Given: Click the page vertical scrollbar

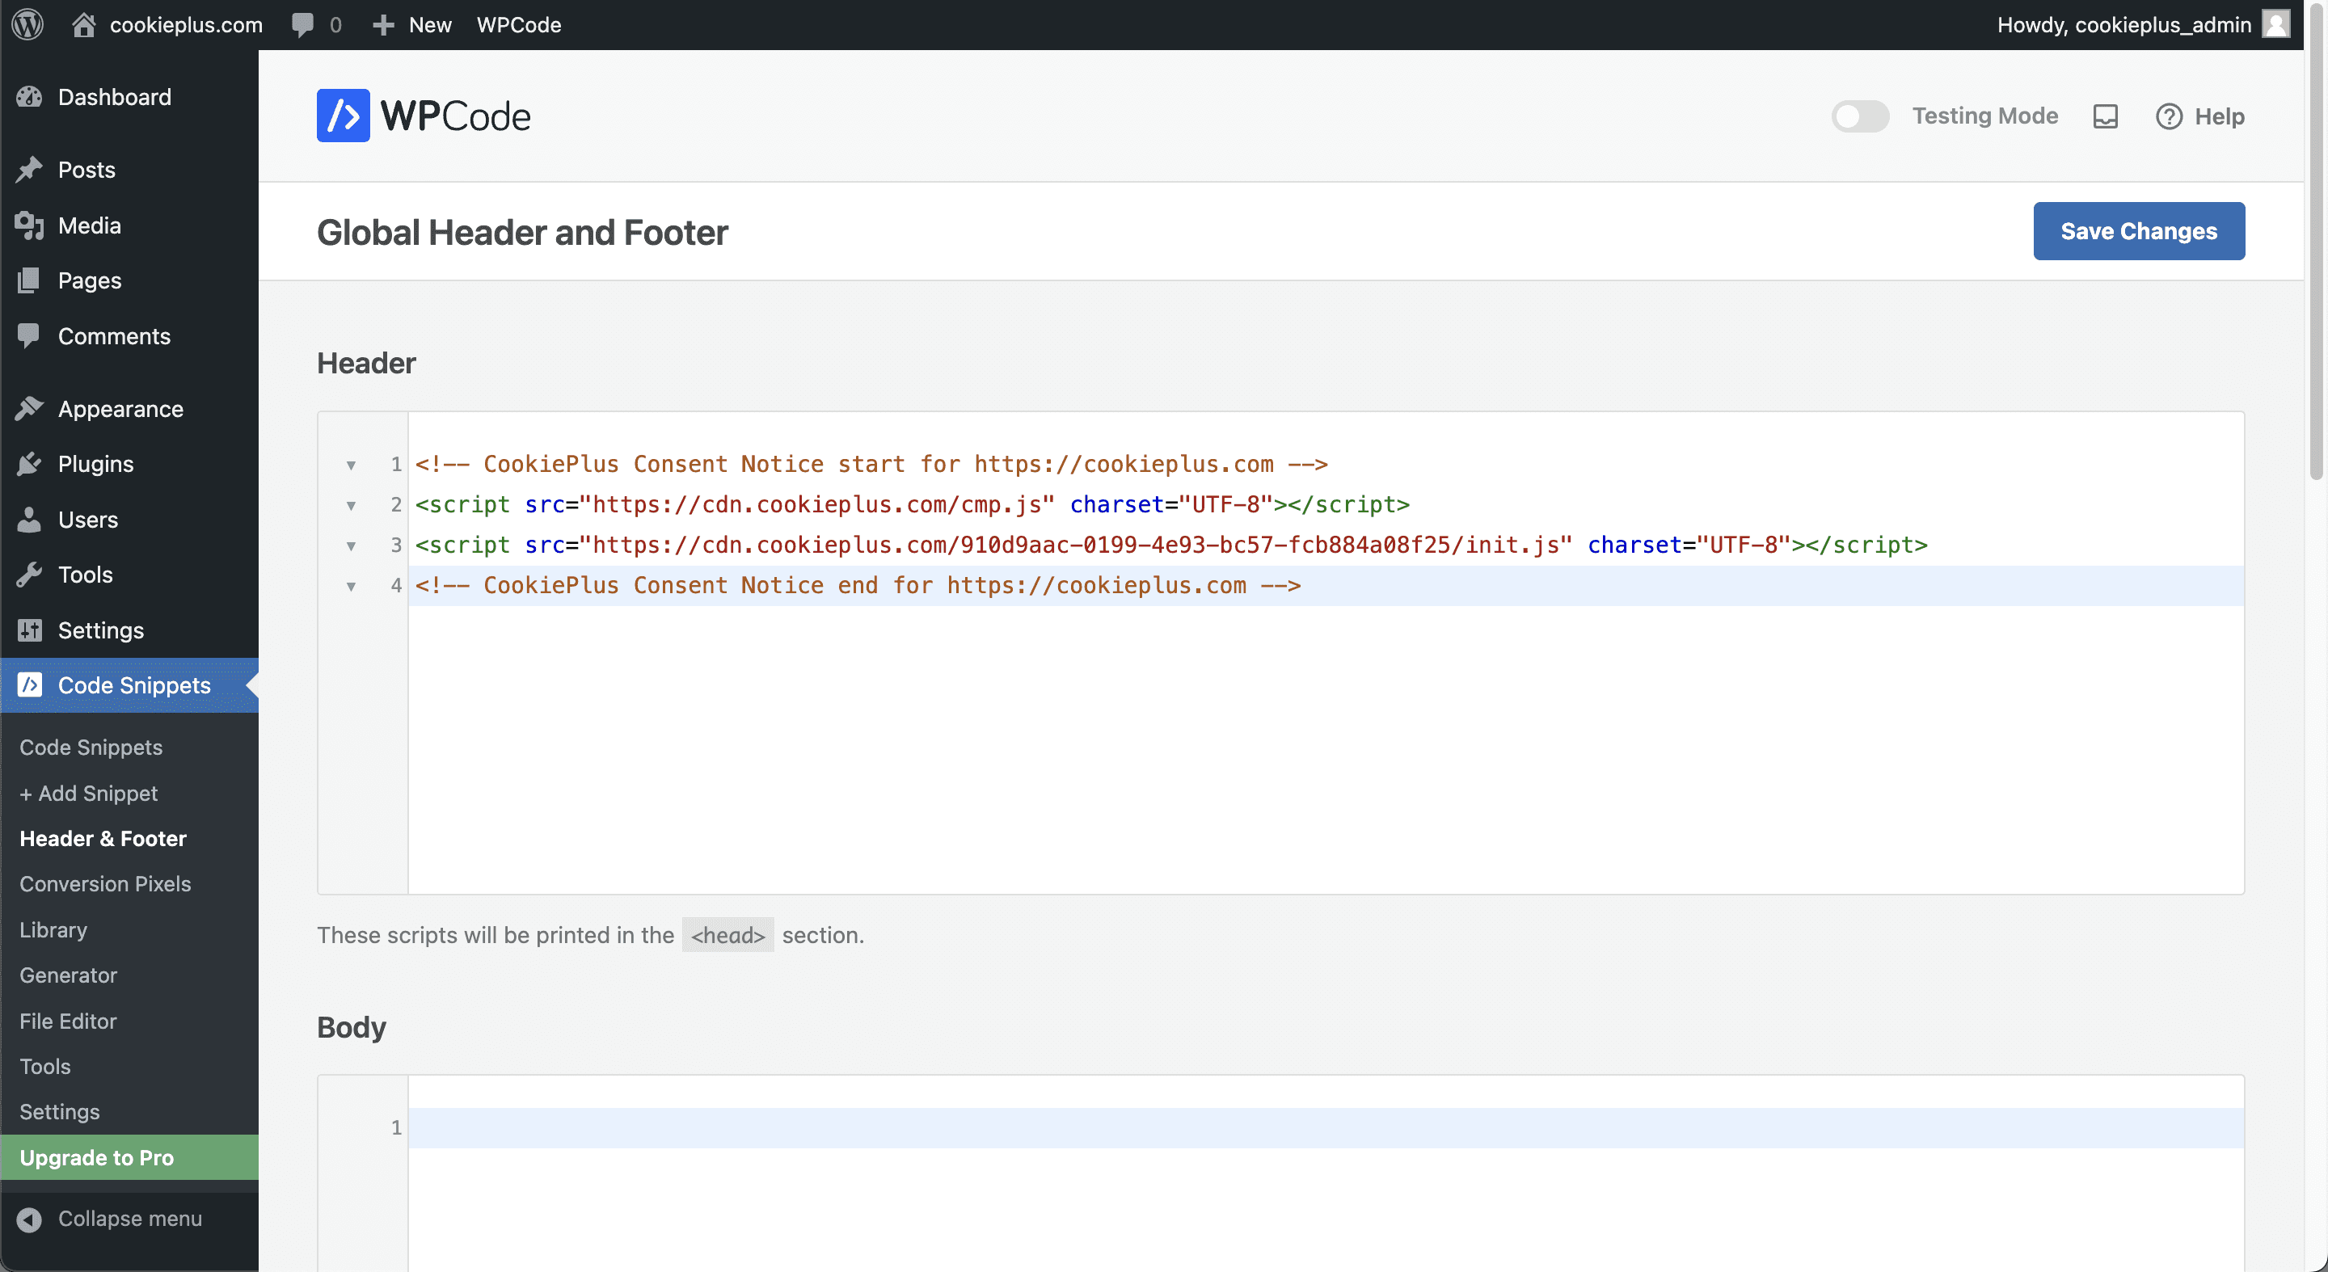Looking at the screenshot, I should coord(2316,244).
